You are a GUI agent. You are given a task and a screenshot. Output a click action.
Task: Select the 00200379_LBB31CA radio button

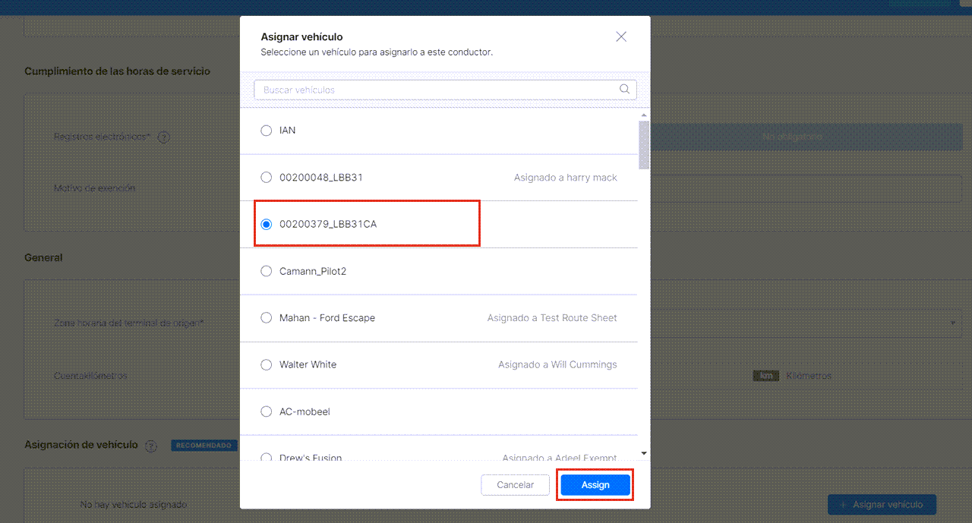(267, 225)
